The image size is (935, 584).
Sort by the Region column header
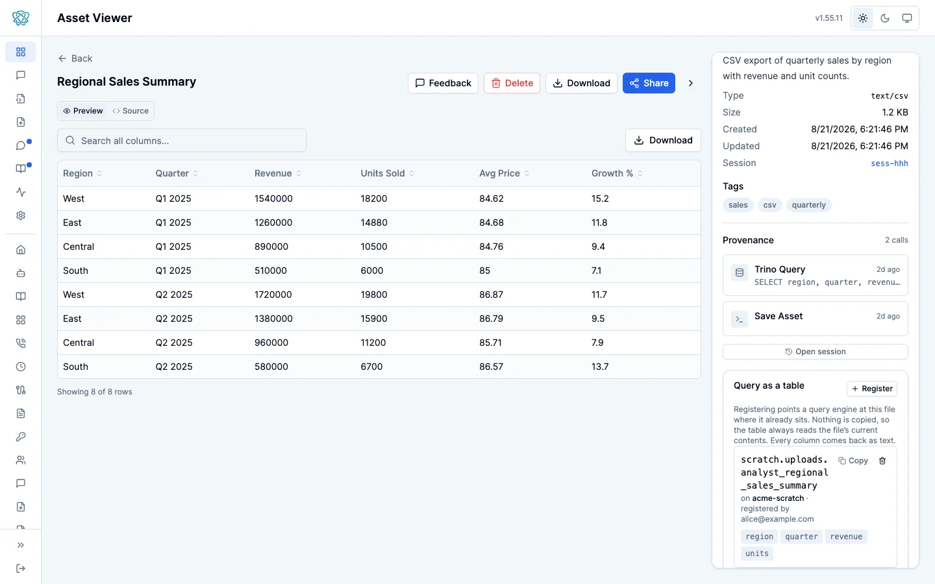82,173
